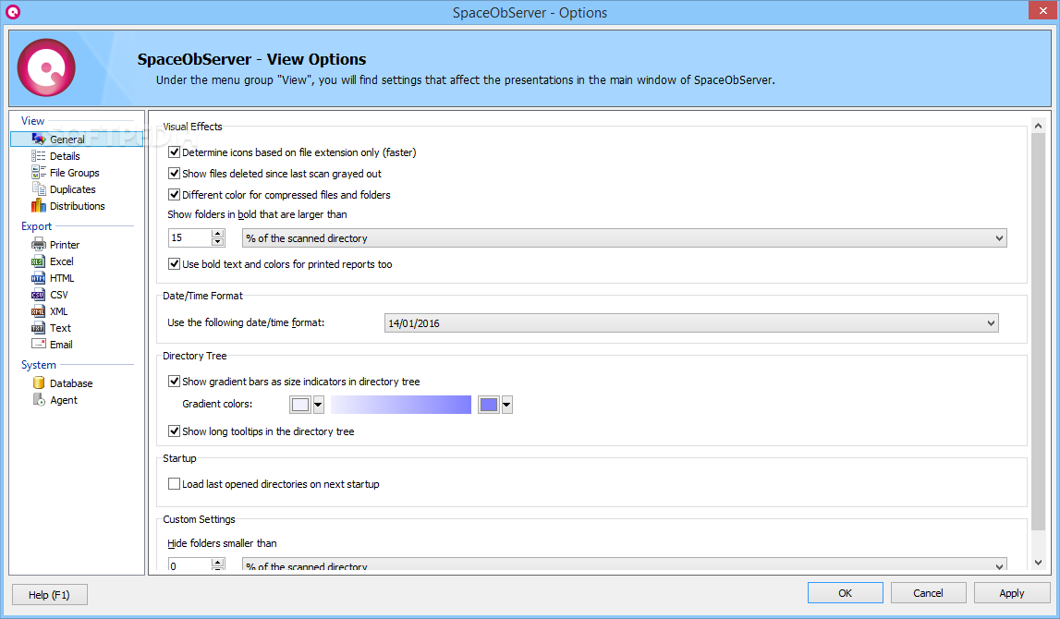Click the General icon in View section
1060x619 pixels.
(x=39, y=139)
